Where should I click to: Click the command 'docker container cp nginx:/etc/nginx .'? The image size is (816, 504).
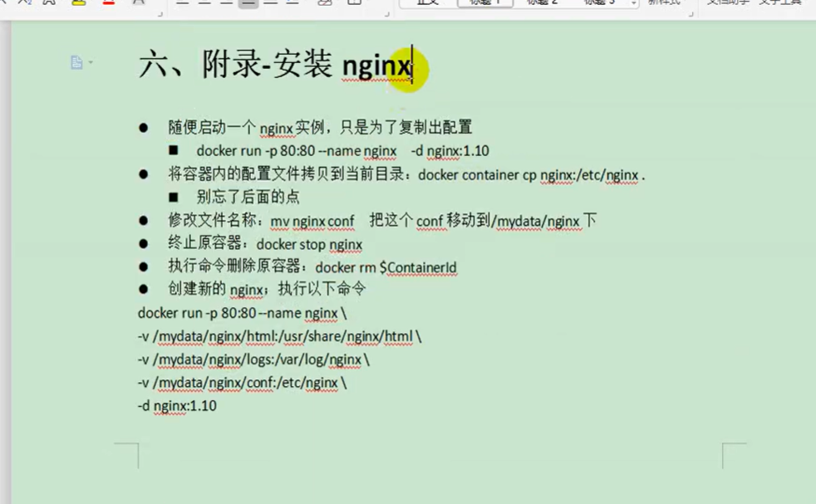(x=531, y=175)
